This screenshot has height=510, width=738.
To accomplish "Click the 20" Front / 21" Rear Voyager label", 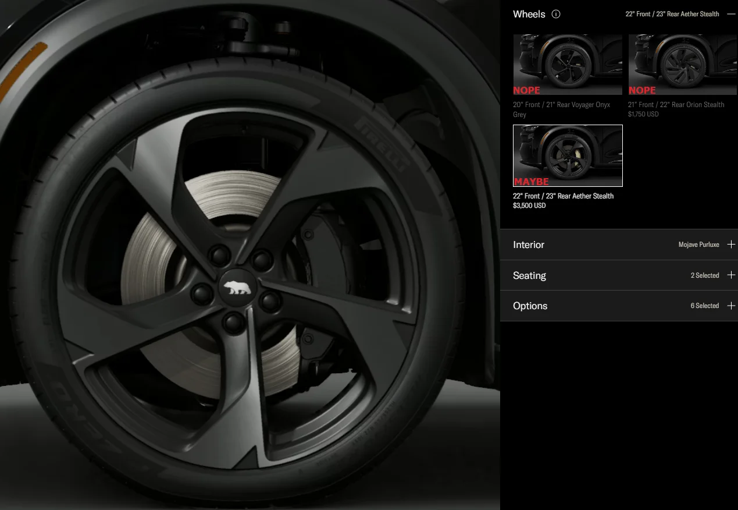I will pyautogui.click(x=562, y=109).
